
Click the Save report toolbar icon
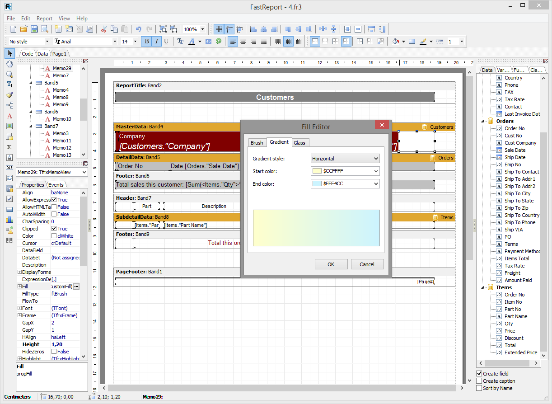coord(34,29)
